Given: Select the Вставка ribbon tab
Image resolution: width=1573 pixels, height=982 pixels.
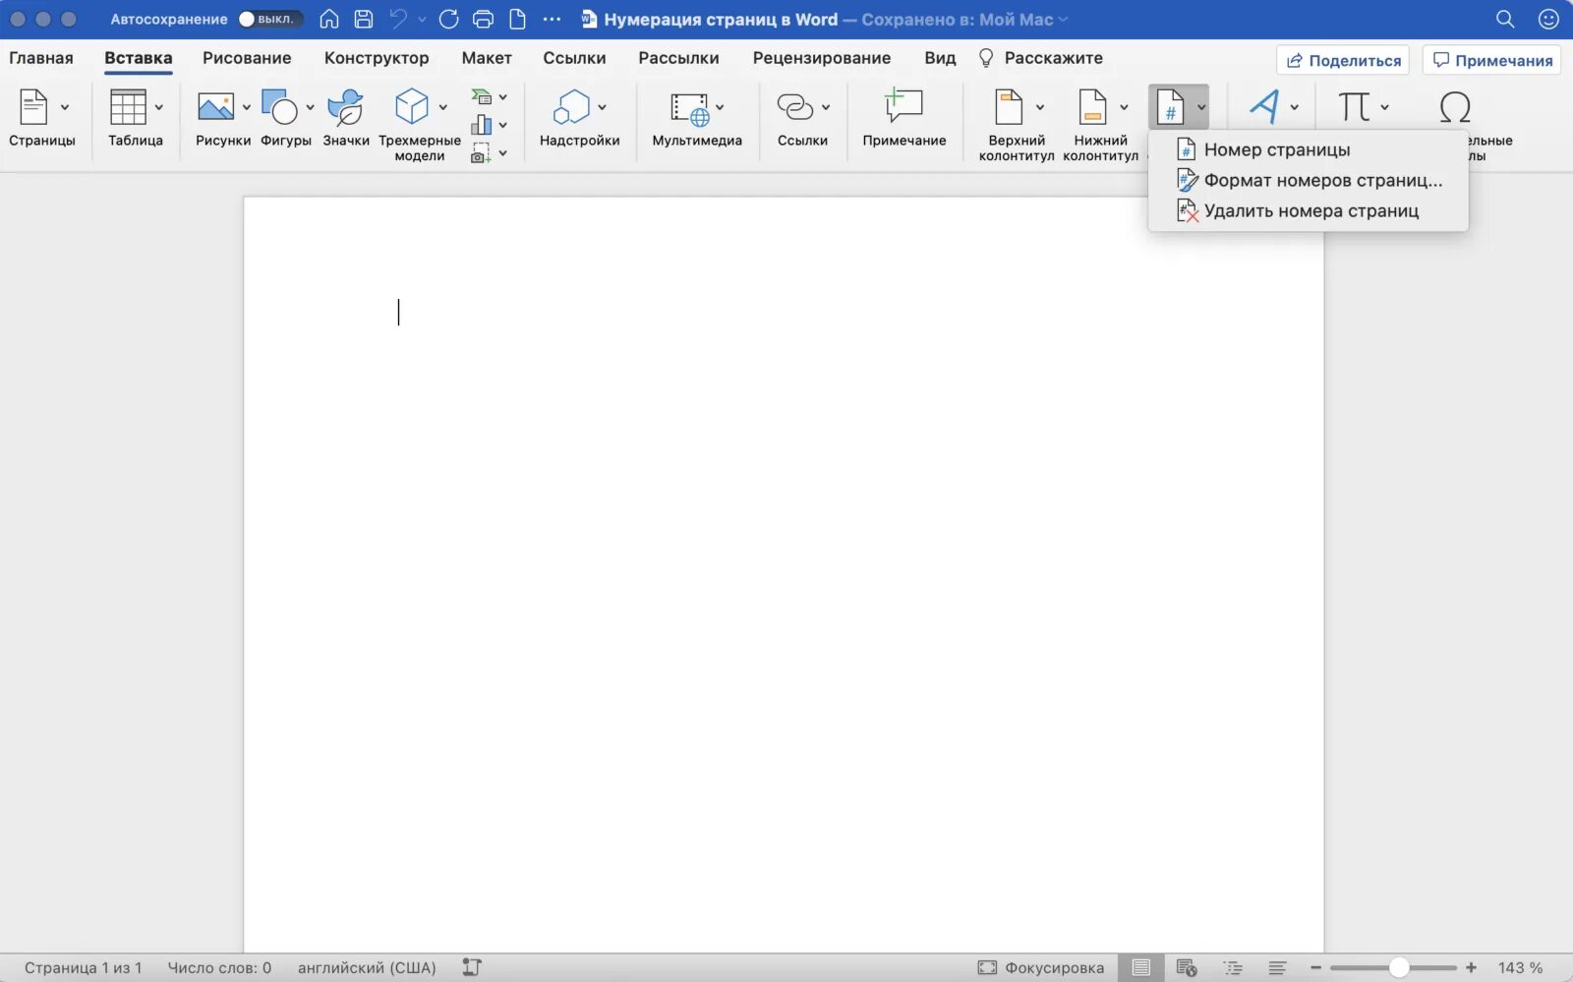Looking at the screenshot, I should point(139,58).
